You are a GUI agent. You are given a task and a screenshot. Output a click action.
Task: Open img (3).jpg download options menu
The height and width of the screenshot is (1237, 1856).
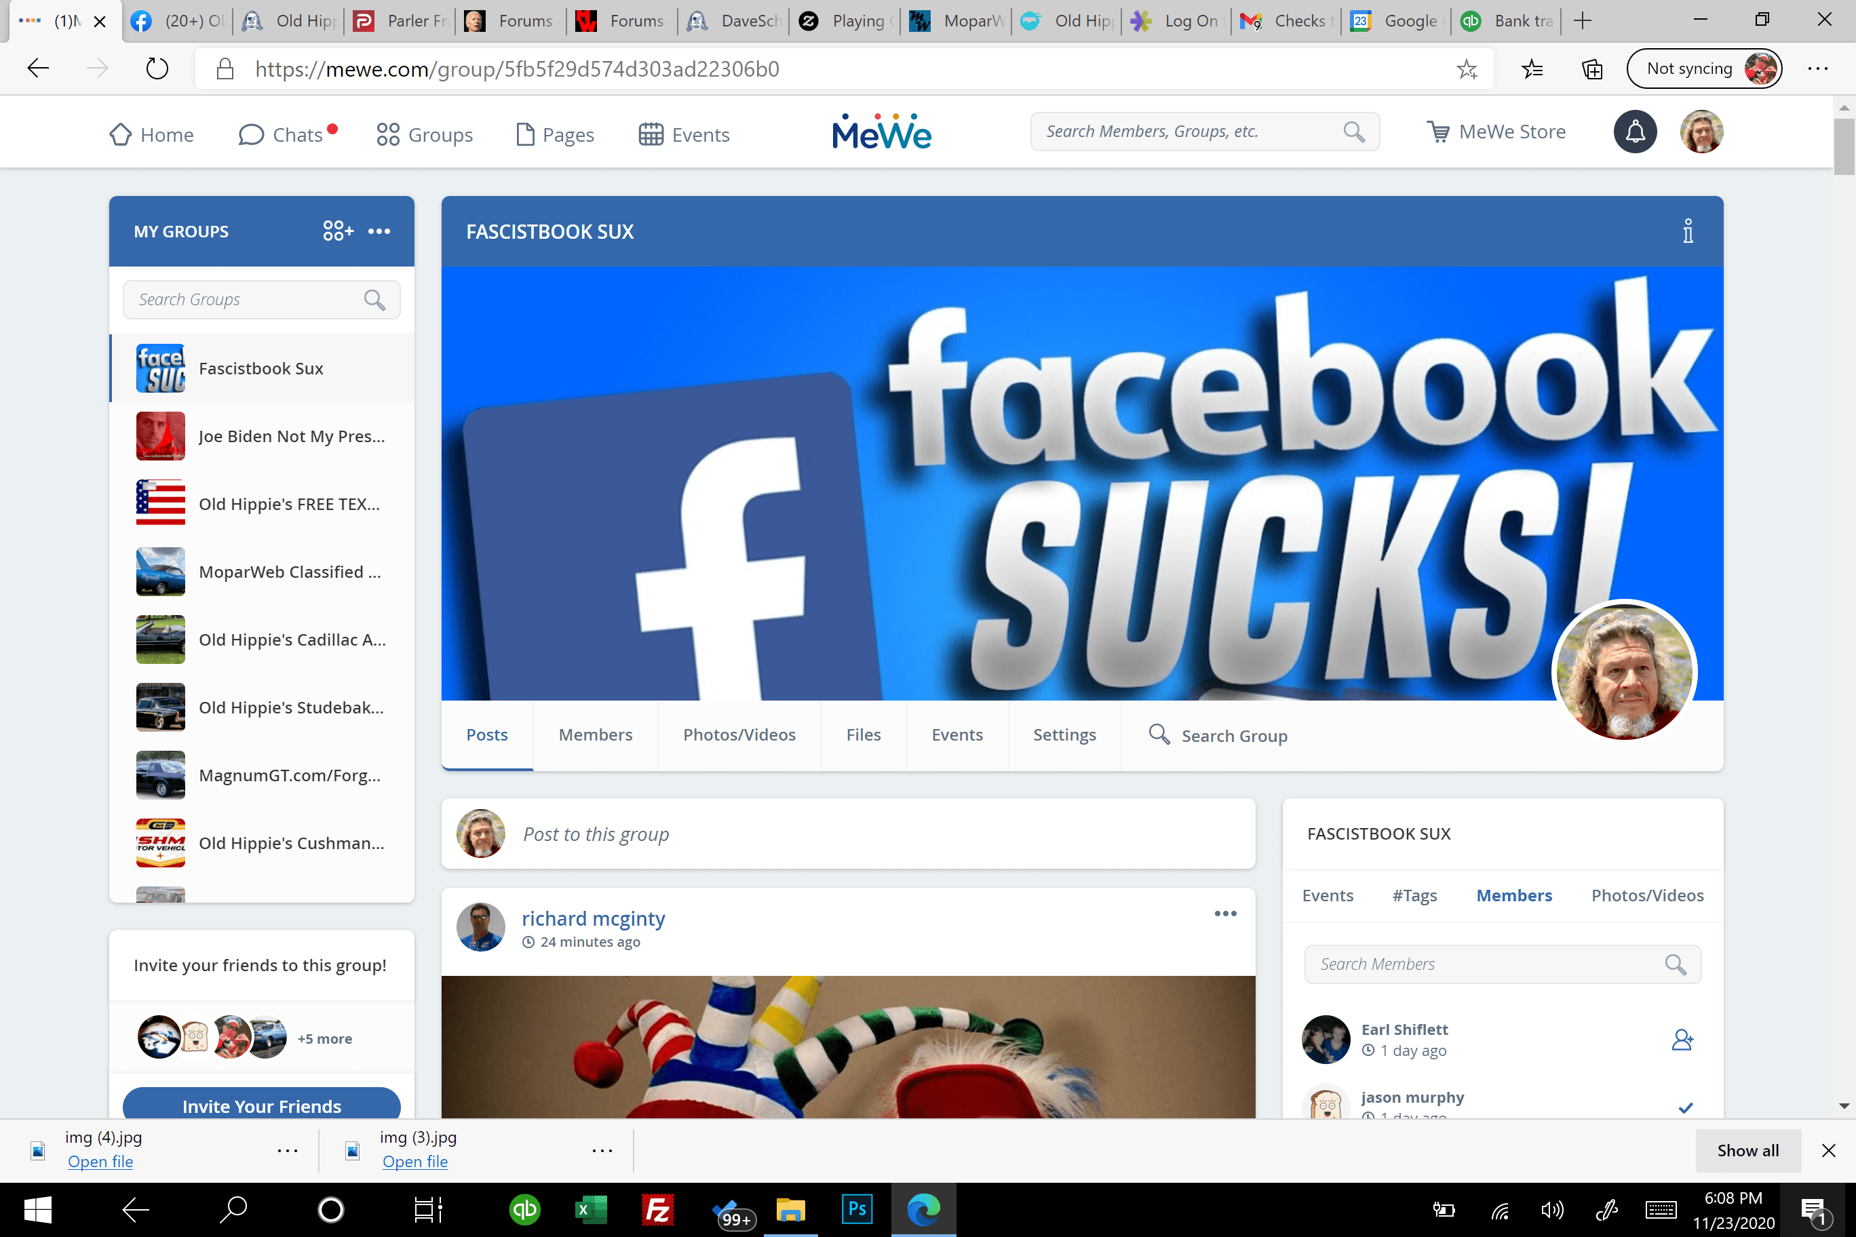coord(602,1150)
